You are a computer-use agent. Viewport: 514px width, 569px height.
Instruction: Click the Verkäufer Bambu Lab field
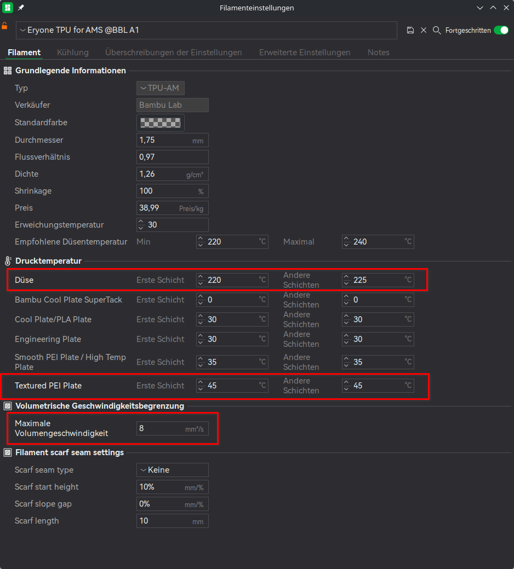(172, 105)
